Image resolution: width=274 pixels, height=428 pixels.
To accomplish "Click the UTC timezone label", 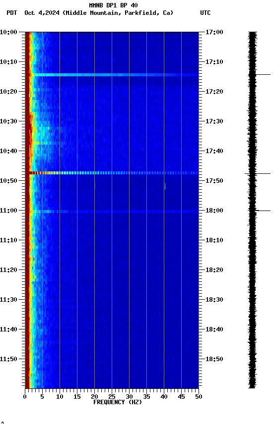I will click(205, 13).
